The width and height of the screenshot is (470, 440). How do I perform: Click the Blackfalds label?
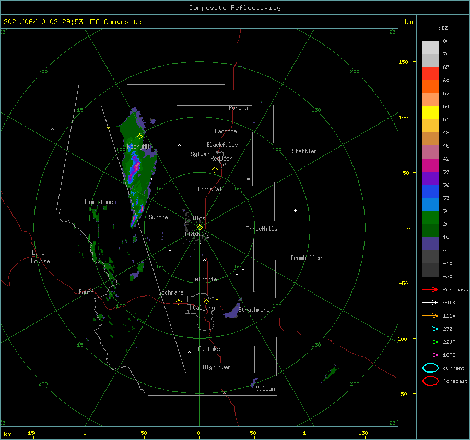click(222, 145)
